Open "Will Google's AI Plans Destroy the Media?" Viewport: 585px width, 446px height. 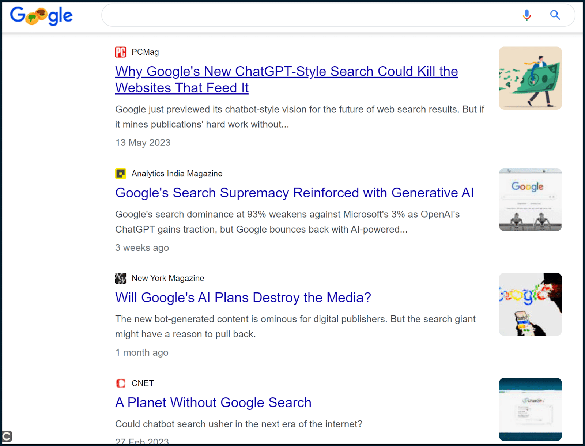243,298
